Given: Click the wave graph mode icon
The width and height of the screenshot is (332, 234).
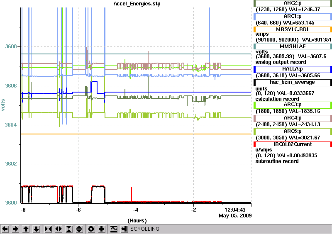Looking at the screenshot, I should [114, 229].
